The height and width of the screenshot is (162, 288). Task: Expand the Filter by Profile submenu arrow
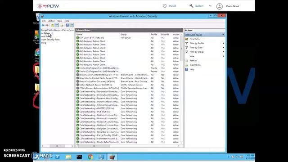pos(223,43)
